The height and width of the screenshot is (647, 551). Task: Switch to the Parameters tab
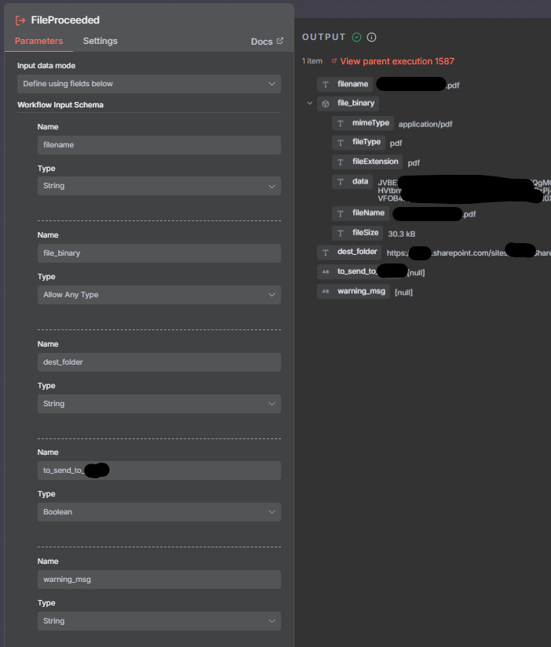click(x=38, y=41)
